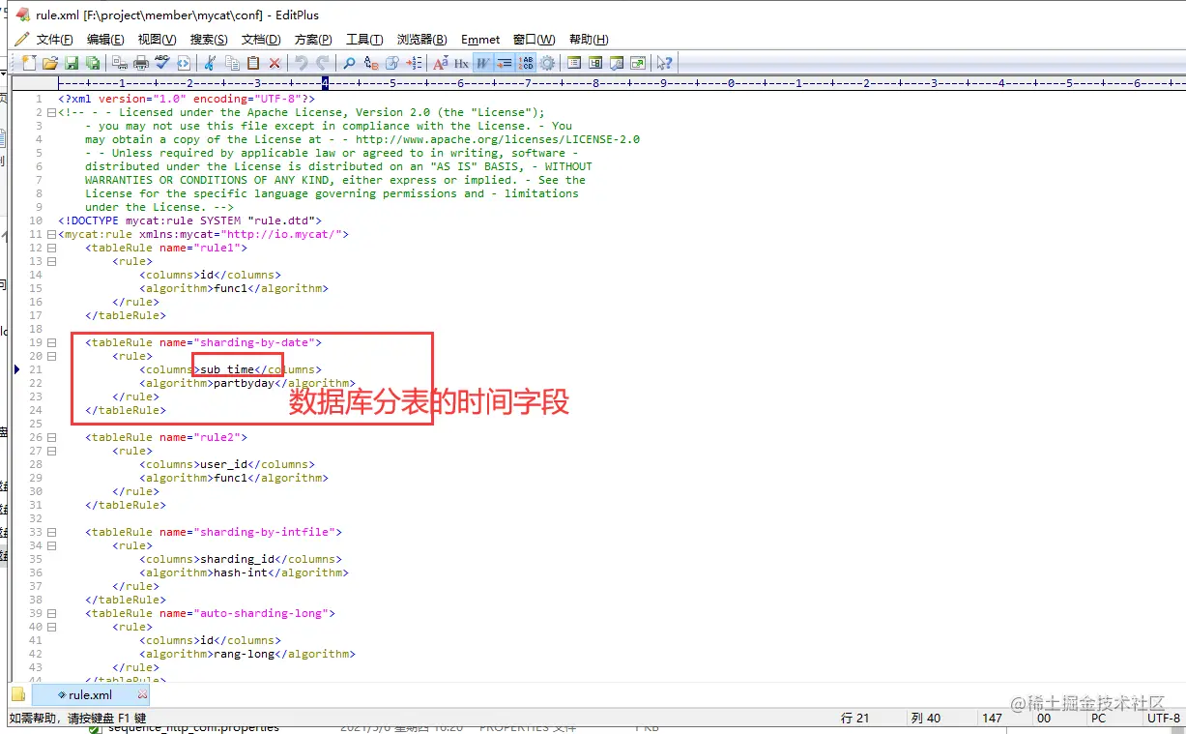
Task: Open the 编辑(E) menu
Action: click(x=105, y=40)
